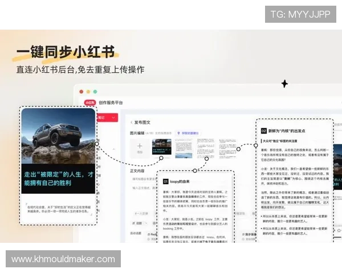The image size is (342, 273).
Task: Click the macOS red close dot
Action: click(82, 92)
